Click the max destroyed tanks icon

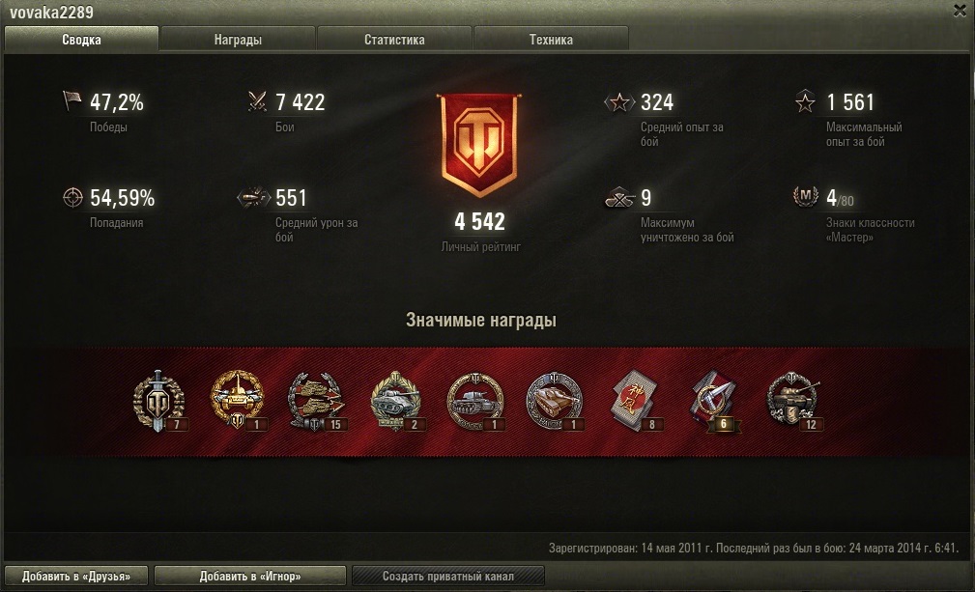click(x=619, y=198)
